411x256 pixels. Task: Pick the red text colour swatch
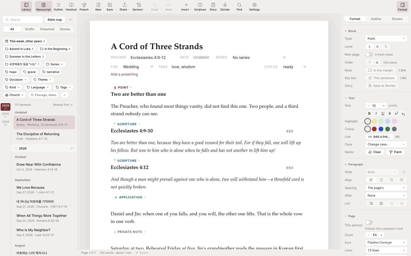click(x=374, y=129)
